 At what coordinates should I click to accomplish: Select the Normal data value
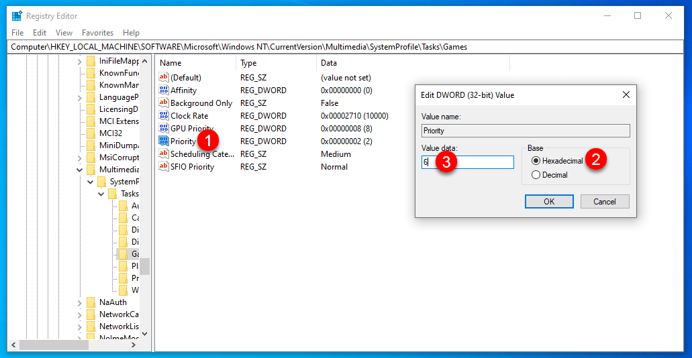click(334, 167)
